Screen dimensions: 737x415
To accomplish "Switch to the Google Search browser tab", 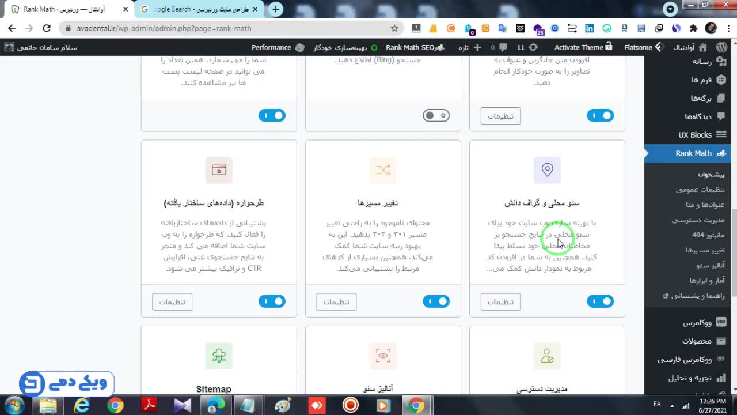I will (196, 9).
